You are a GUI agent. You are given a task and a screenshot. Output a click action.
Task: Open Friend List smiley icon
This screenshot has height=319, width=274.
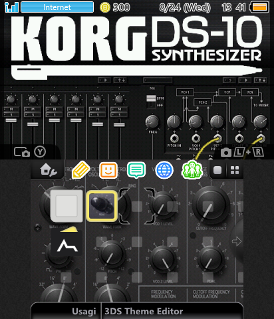click(108, 170)
